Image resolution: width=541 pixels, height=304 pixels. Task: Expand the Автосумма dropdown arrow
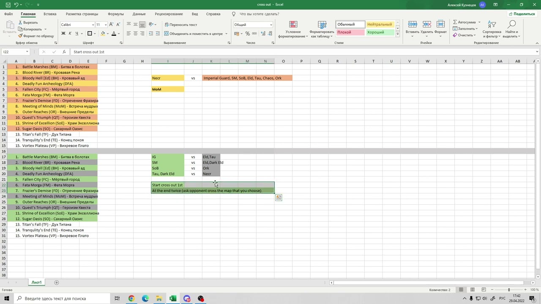[x=479, y=22]
